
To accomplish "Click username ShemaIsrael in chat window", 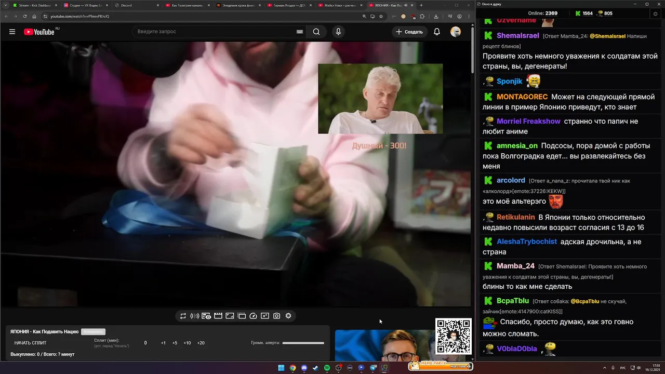I will 517,36.
